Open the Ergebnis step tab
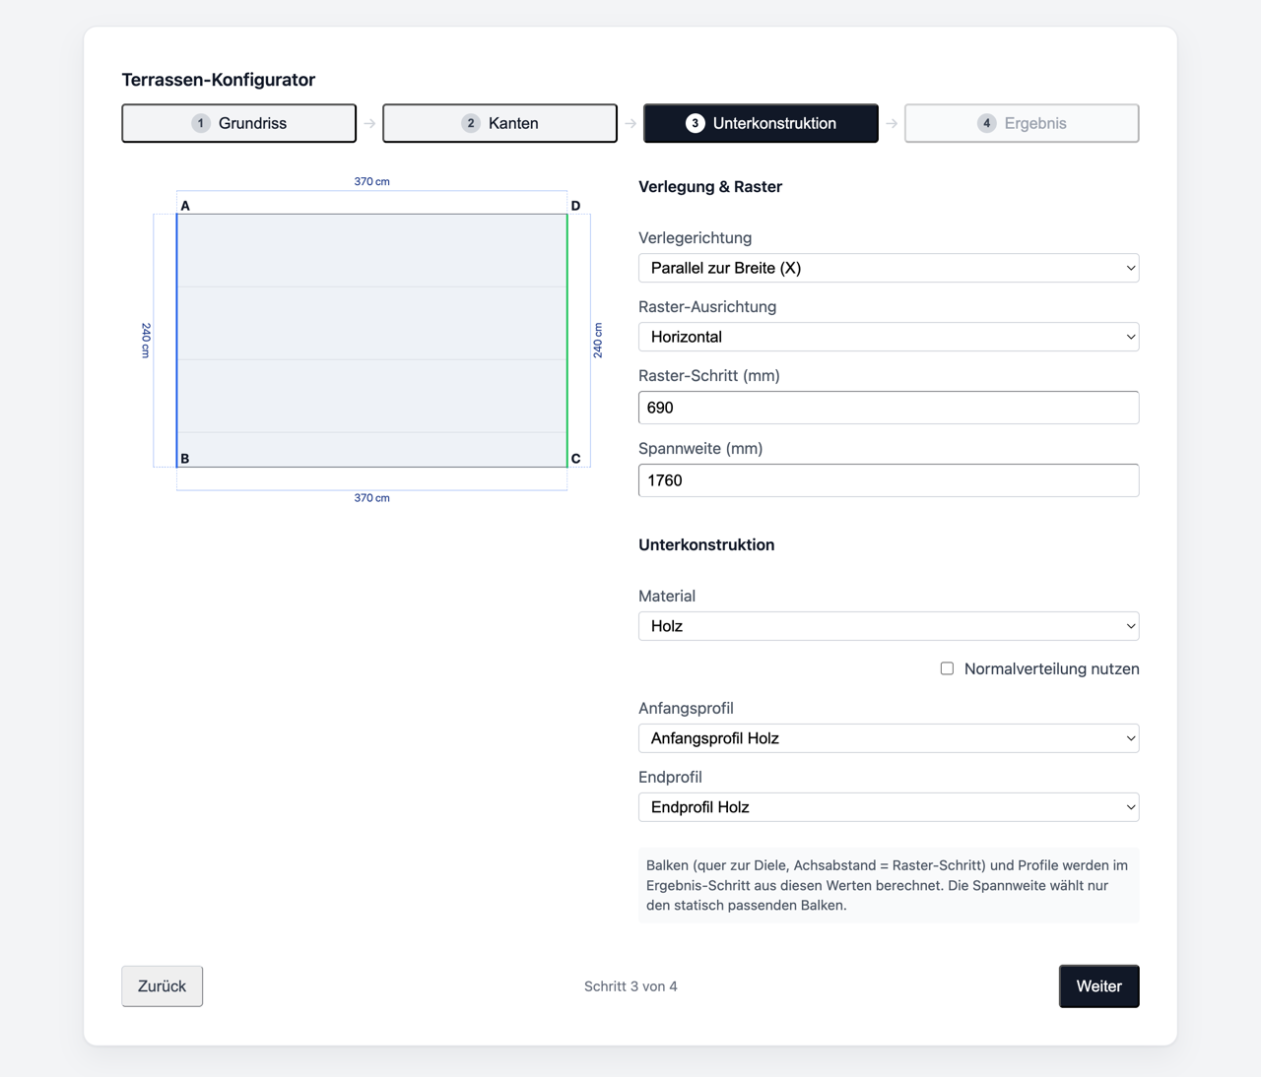Viewport: 1261px width, 1077px height. pyautogui.click(x=1022, y=123)
